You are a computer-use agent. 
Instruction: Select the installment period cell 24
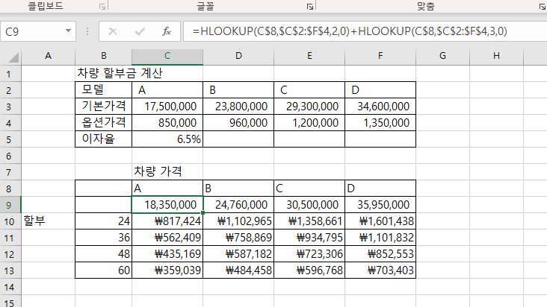pyautogui.click(x=104, y=221)
